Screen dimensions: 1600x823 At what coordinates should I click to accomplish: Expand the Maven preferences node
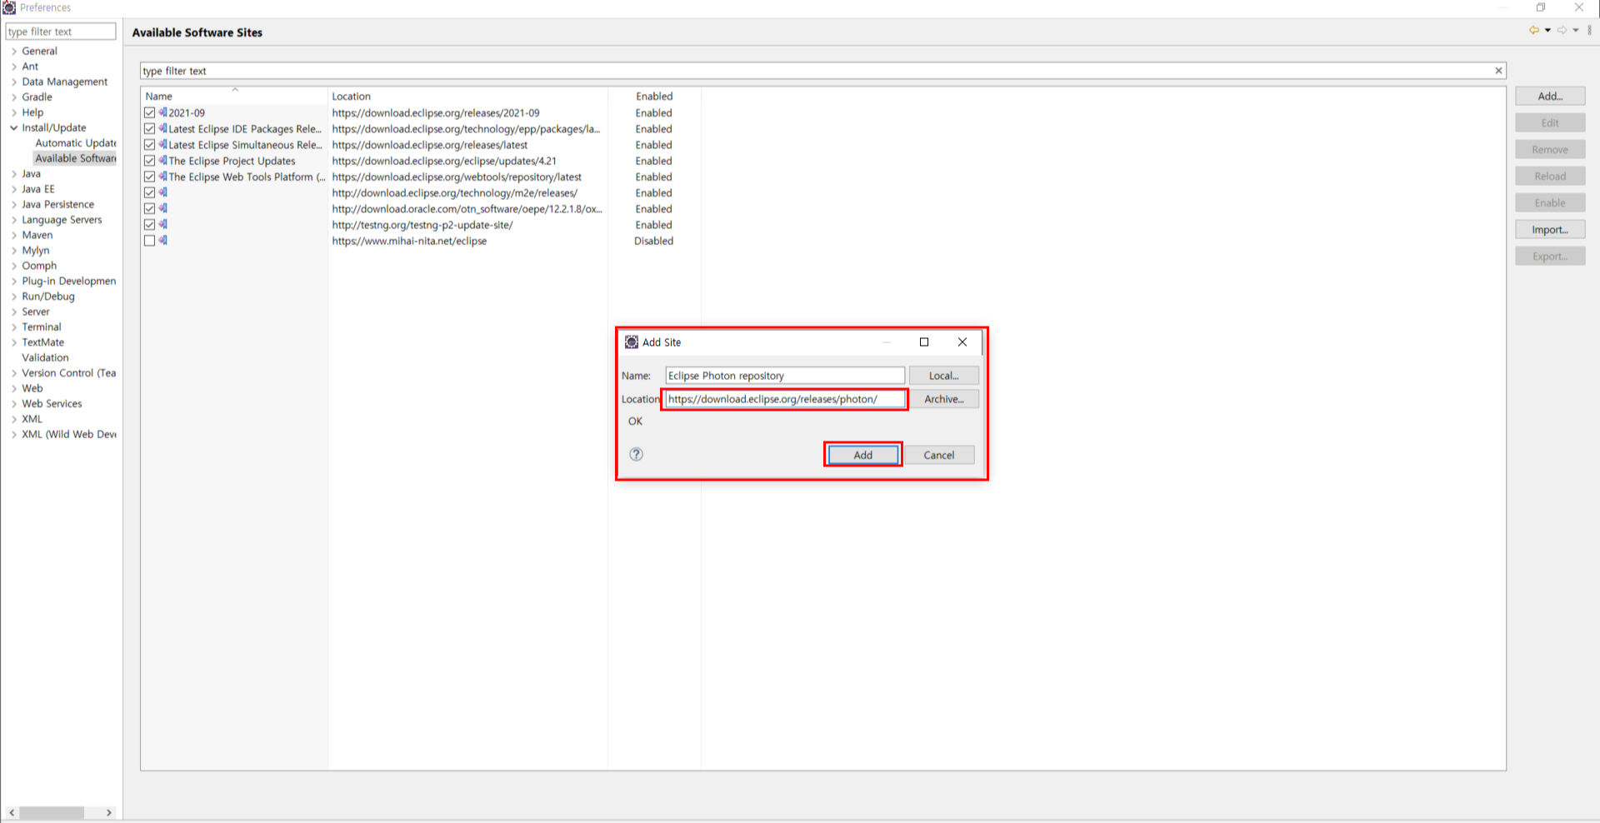pyautogui.click(x=14, y=235)
